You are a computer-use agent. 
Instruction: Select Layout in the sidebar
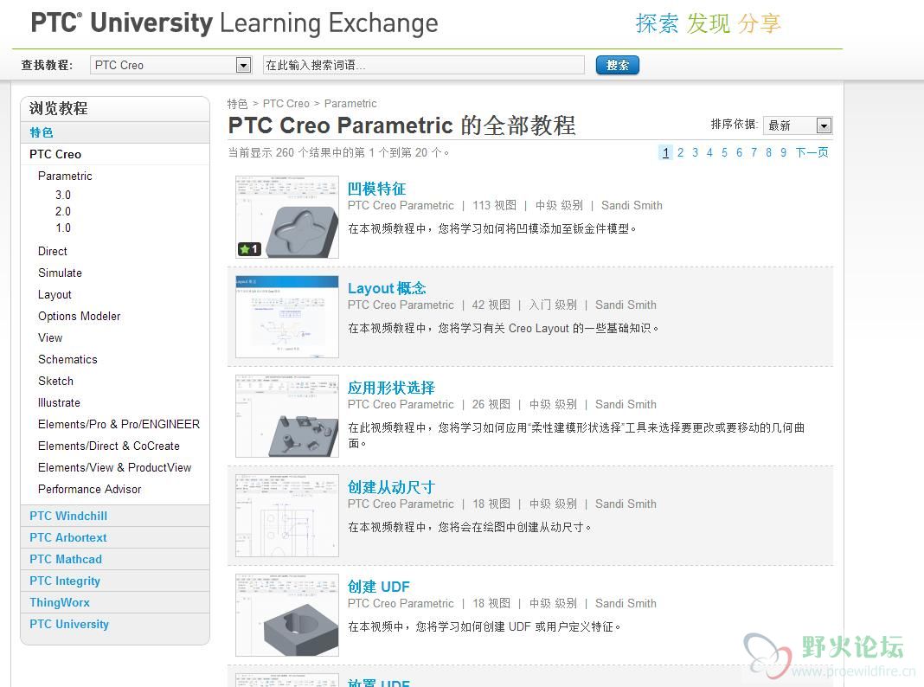pyautogui.click(x=55, y=294)
